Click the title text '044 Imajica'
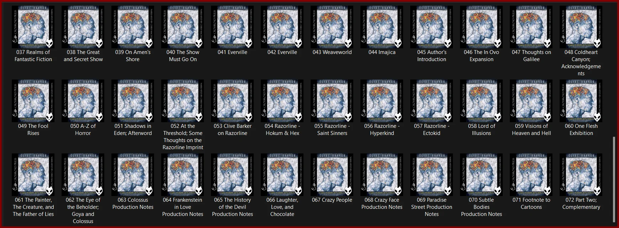This screenshot has height=228, width=619. pyautogui.click(x=382, y=52)
